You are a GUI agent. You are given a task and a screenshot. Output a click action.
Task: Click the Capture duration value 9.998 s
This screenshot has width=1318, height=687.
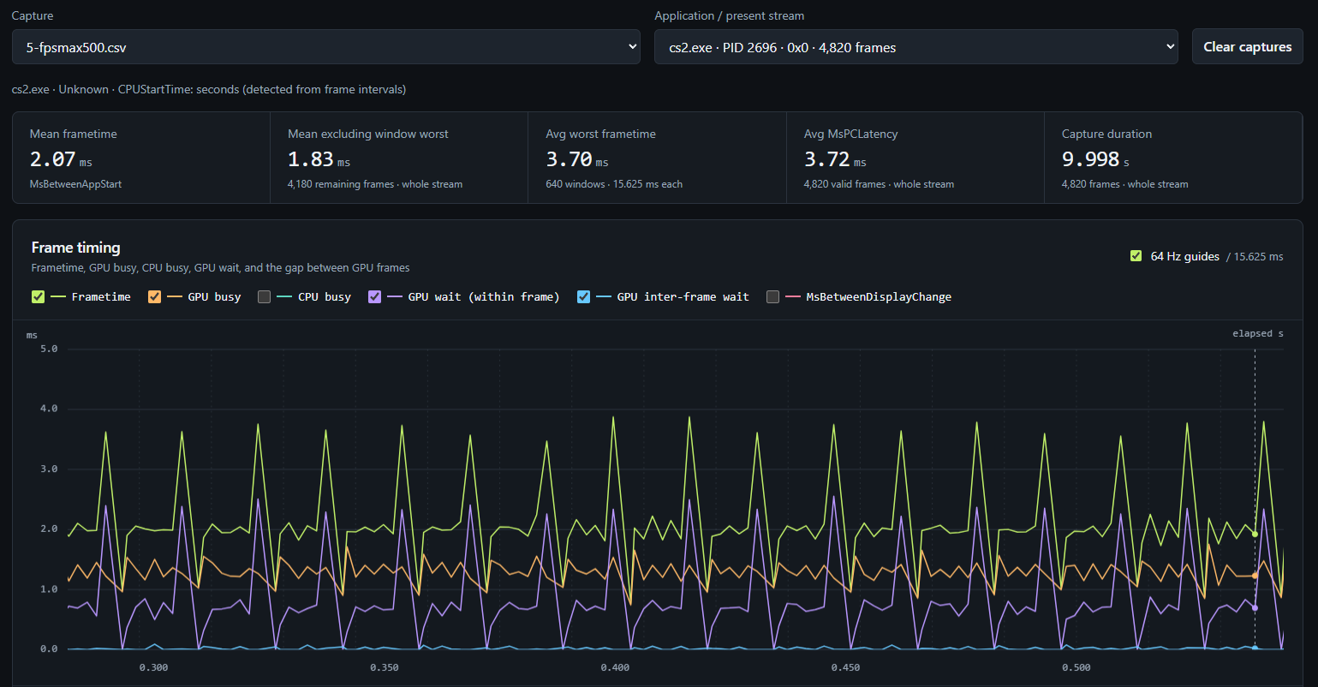pyautogui.click(x=1095, y=159)
